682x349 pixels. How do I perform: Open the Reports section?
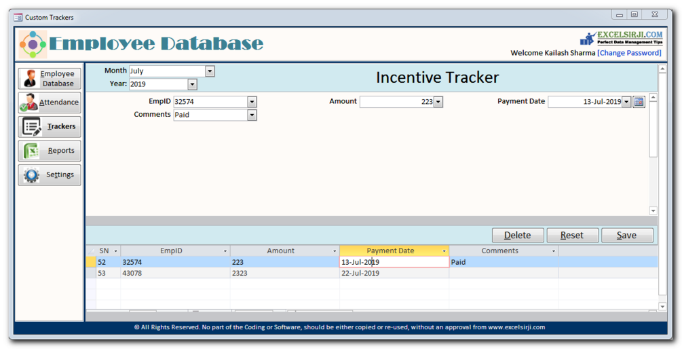[x=49, y=151]
